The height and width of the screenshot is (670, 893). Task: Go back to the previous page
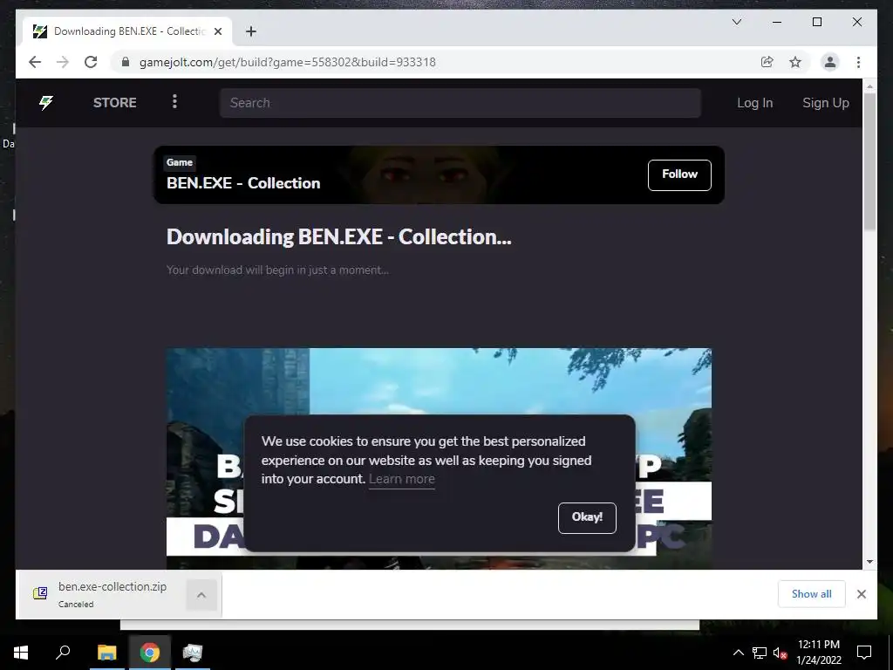[x=35, y=62]
